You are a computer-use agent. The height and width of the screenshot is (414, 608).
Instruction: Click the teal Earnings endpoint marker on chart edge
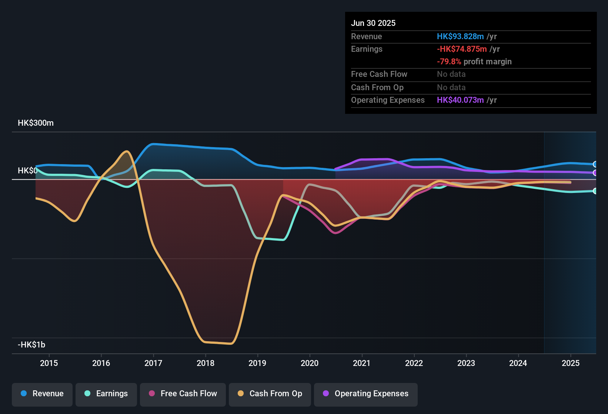click(595, 191)
